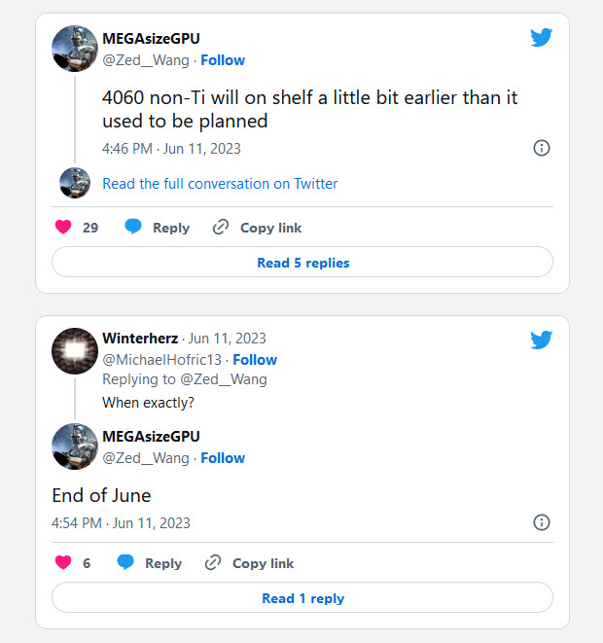603x643 pixels.
Task: Follow @MichaelHofric13
Action: click(x=255, y=360)
